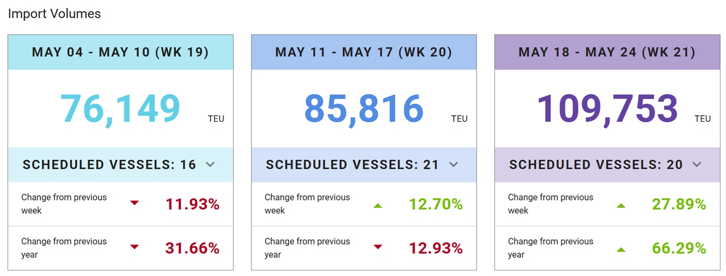The height and width of the screenshot is (276, 726).
Task: Open the Scheduled Vessels: 20 bar
Action: tap(607, 165)
